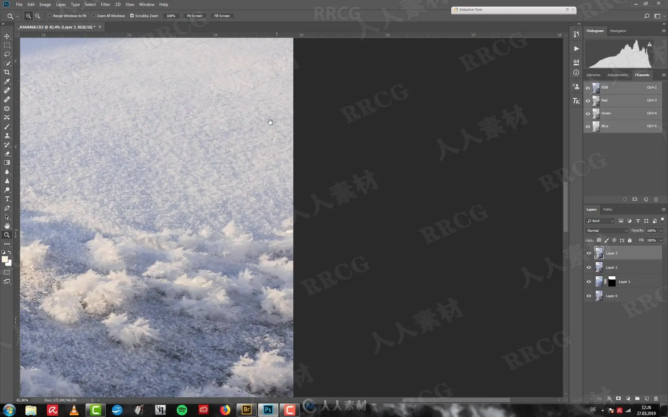Select the Pen tool
The height and width of the screenshot is (417, 668).
coord(7,208)
